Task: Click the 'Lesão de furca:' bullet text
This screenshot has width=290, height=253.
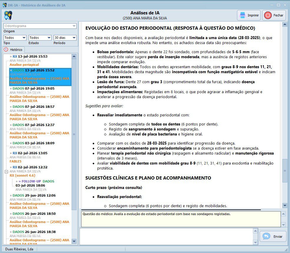Action: (x=111, y=82)
